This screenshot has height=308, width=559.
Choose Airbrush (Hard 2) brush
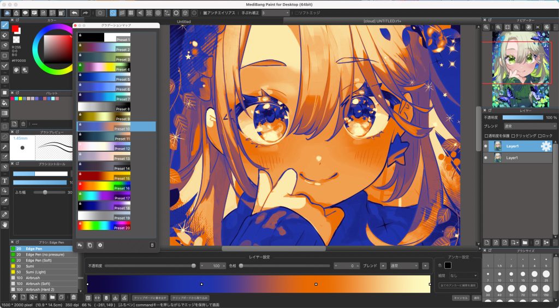(x=44, y=289)
